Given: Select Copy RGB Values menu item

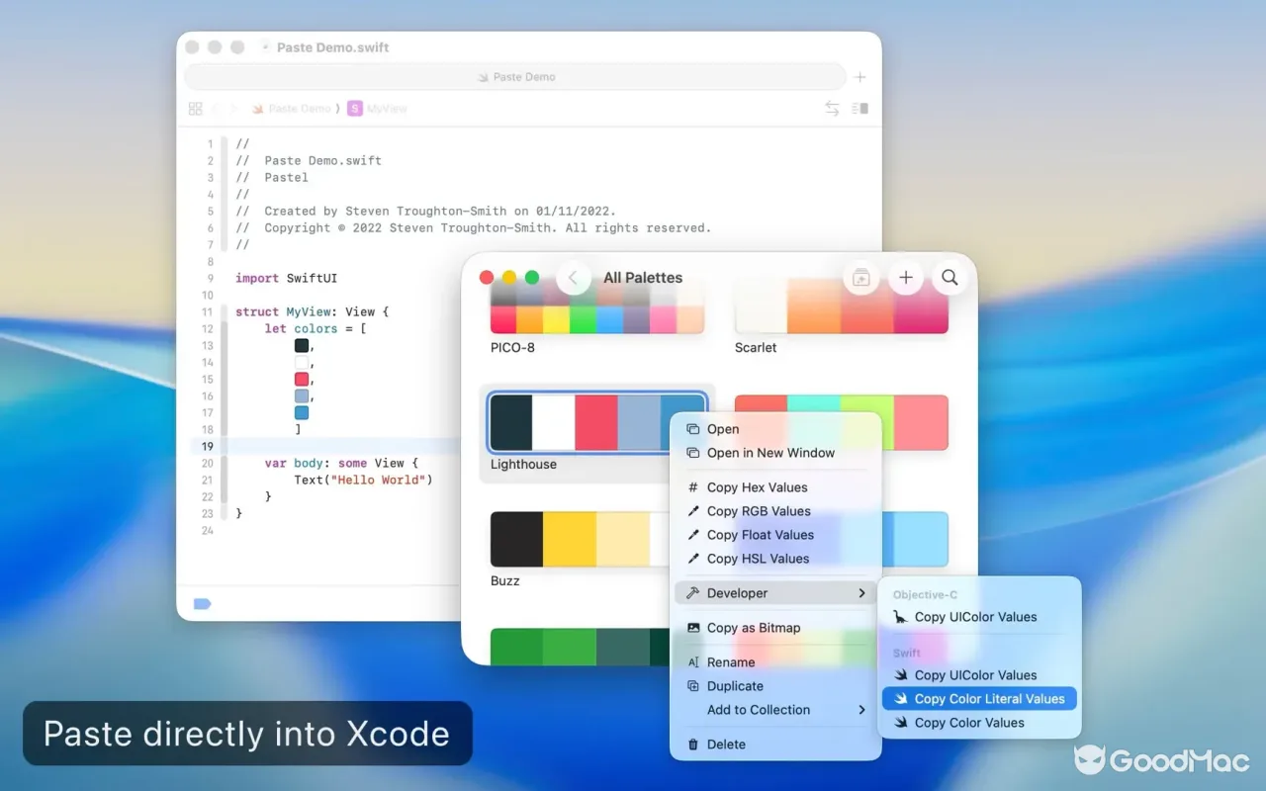Looking at the screenshot, I should tap(775, 511).
